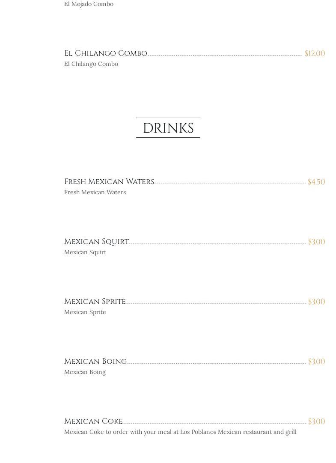Select the Mexican Coke description about Los Poblanos

[180, 432]
